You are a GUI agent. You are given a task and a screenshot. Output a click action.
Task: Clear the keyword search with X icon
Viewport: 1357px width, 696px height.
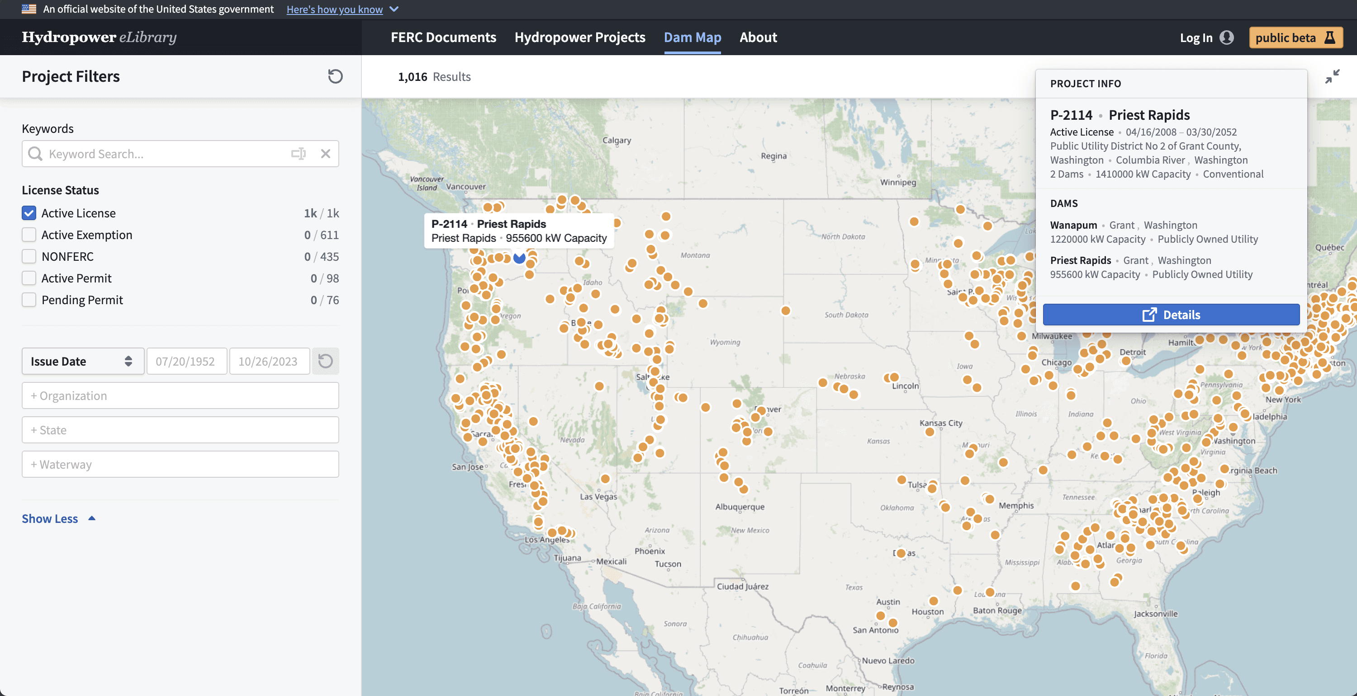point(326,154)
